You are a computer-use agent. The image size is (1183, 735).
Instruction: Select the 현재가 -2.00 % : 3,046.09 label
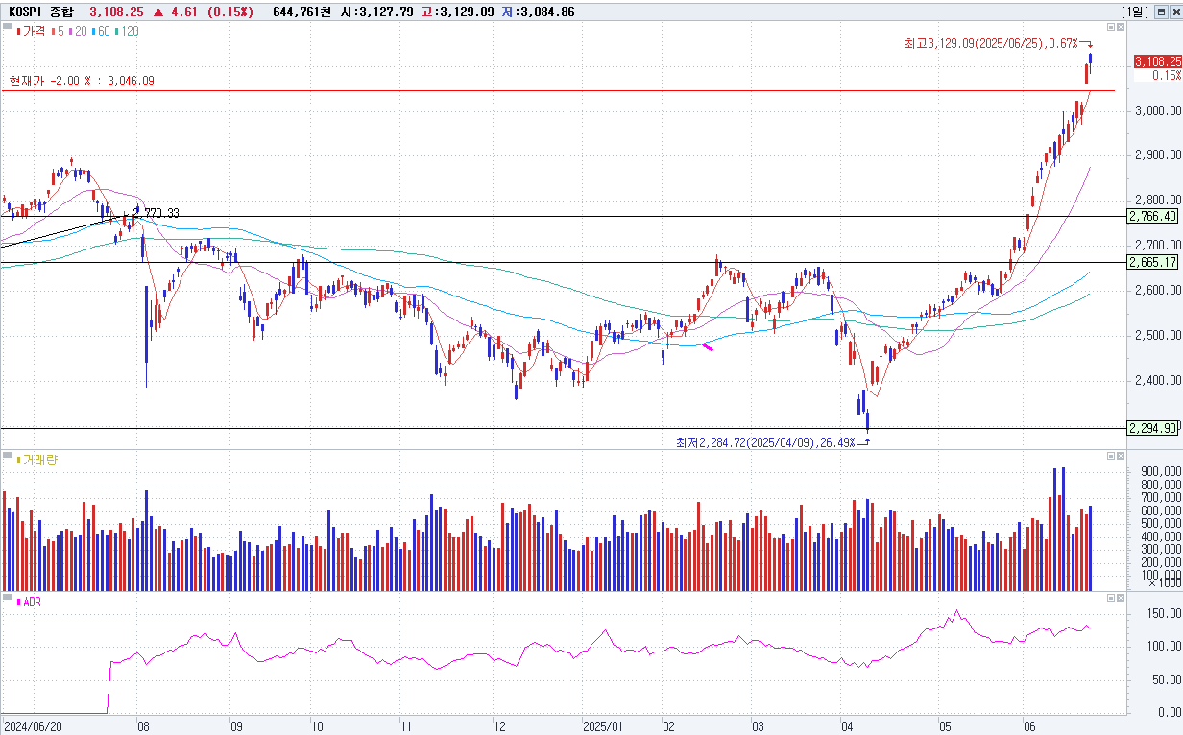[82, 82]
